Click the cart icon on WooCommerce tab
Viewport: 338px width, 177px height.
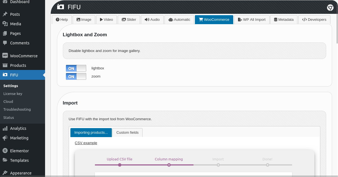[x=201, y=20]
